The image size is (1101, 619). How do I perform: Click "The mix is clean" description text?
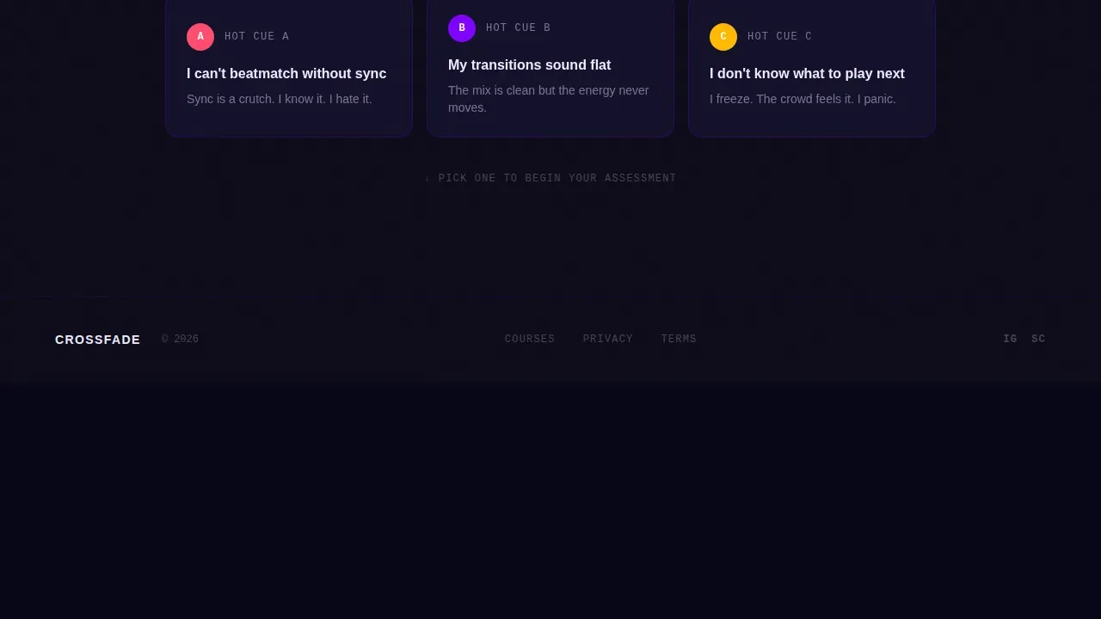tap(549, 99)
